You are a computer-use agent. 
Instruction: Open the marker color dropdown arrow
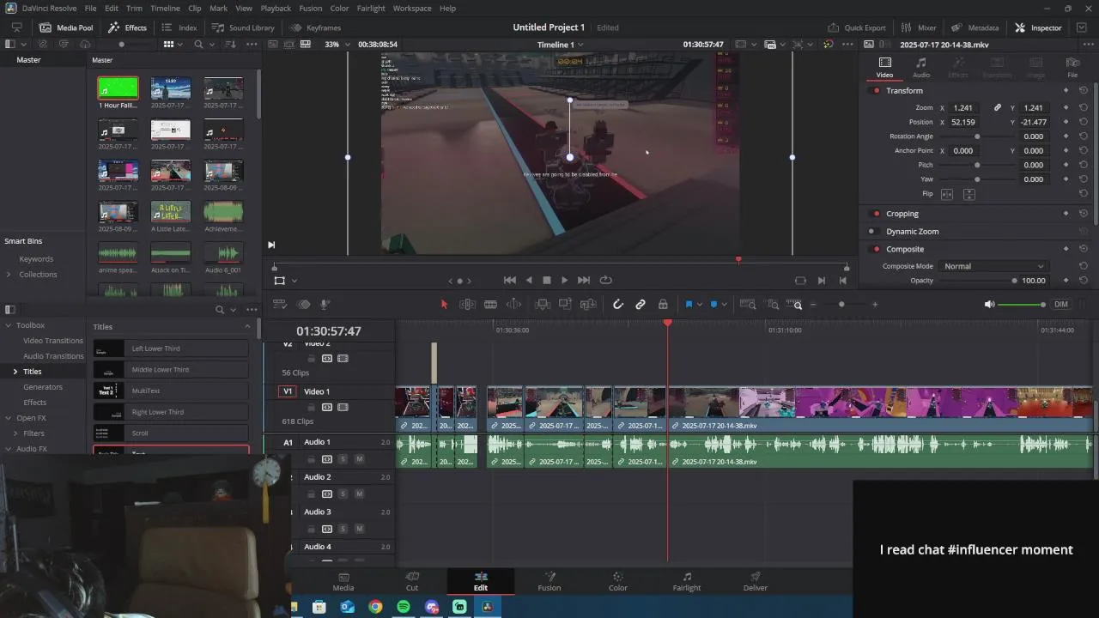724,305
